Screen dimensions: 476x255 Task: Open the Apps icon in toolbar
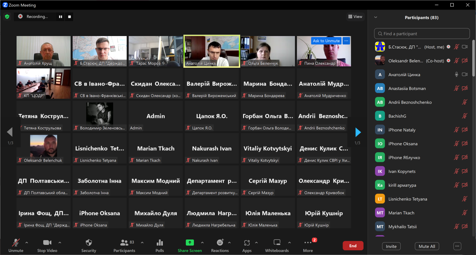pyautogui.click(x=247, y=243)
